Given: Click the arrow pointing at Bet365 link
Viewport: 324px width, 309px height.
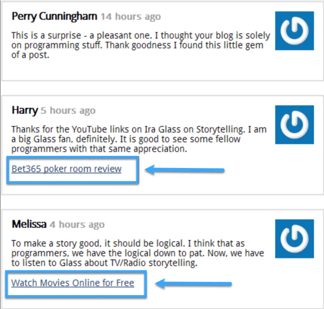Looking at the screenshot, I should [x=184, y=170].
